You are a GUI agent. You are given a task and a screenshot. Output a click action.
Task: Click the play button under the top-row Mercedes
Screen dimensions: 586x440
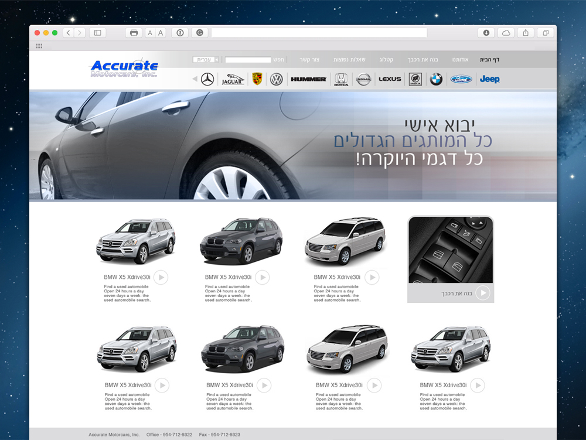click(161, 278)
